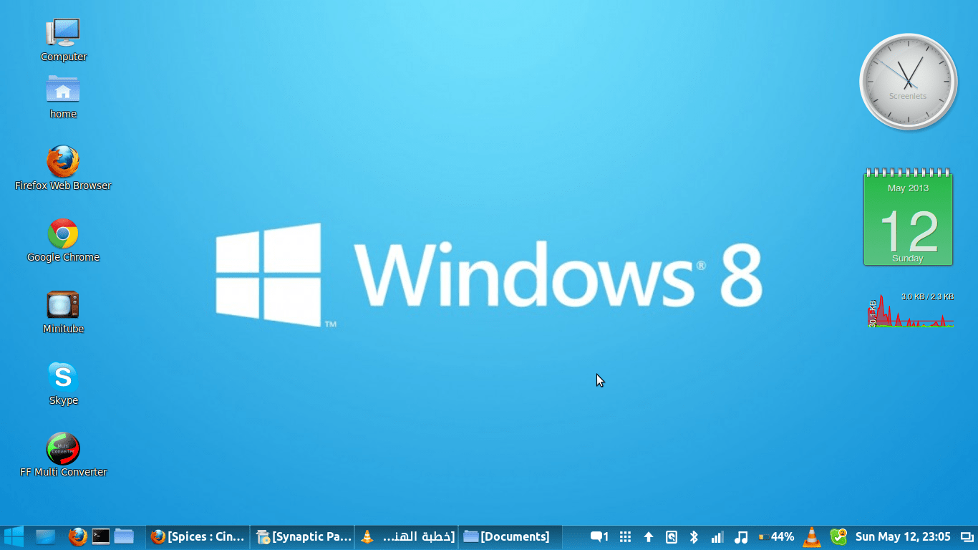
Task: Click the May 2013 calendar widget
Action: 908,217
